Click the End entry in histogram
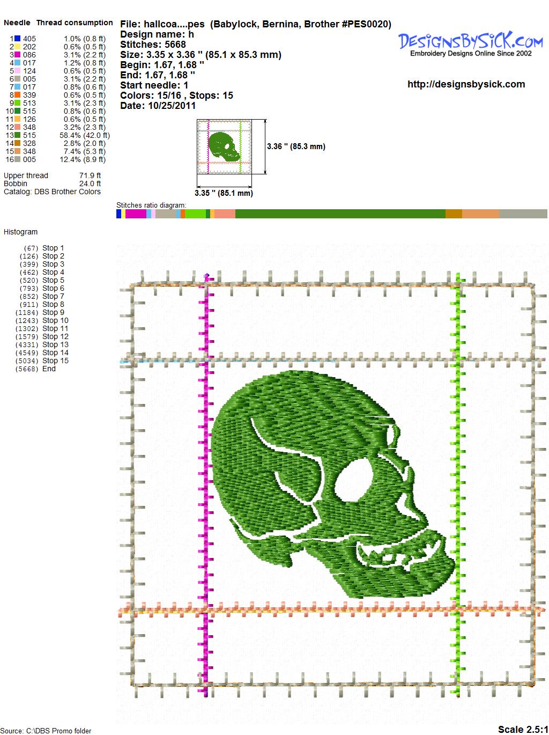This screenshot has height=735, width=549. pos(49,369)
